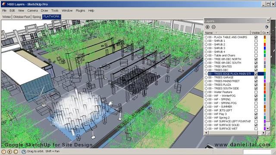Viewport: 276px width, 155px height.
Task: Open the Help menu
Action: point(91,10)
